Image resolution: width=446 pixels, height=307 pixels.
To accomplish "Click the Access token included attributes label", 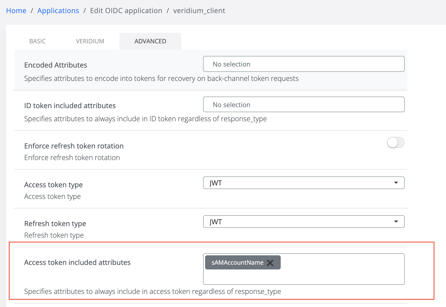I will click(77, 262).
